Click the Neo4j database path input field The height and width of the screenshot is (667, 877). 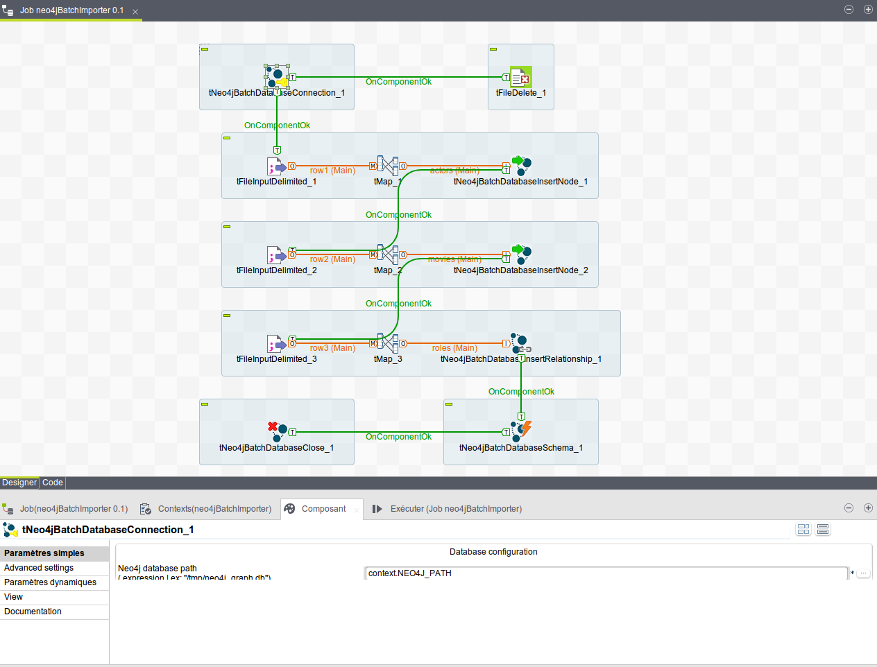(x=606, y=573)
